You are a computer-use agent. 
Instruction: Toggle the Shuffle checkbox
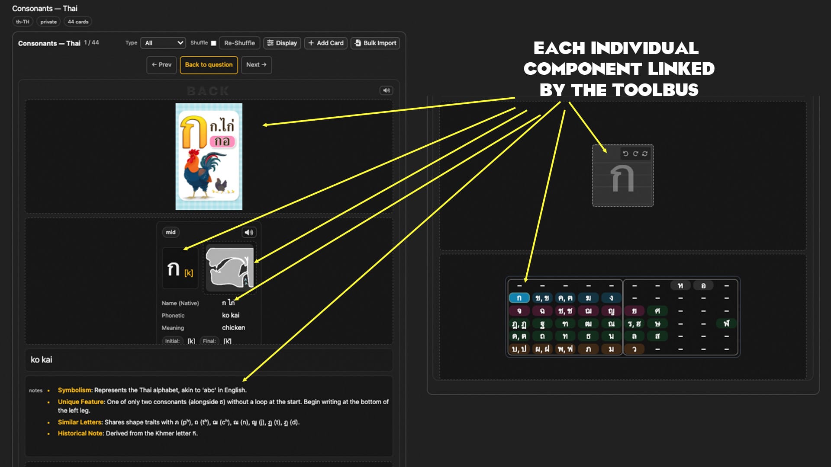point(213,43)
